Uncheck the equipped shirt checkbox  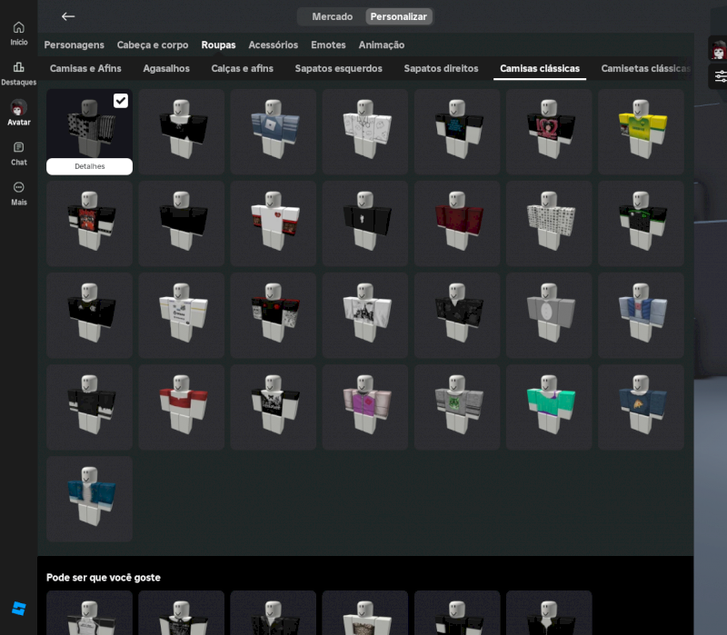tap(121, 101)
